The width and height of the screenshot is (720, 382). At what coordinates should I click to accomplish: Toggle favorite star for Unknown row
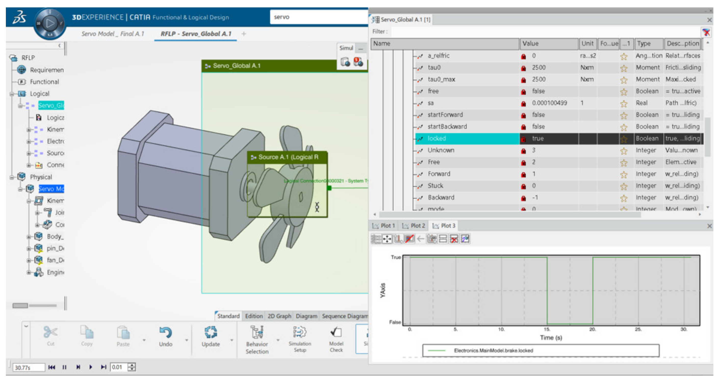624,151
